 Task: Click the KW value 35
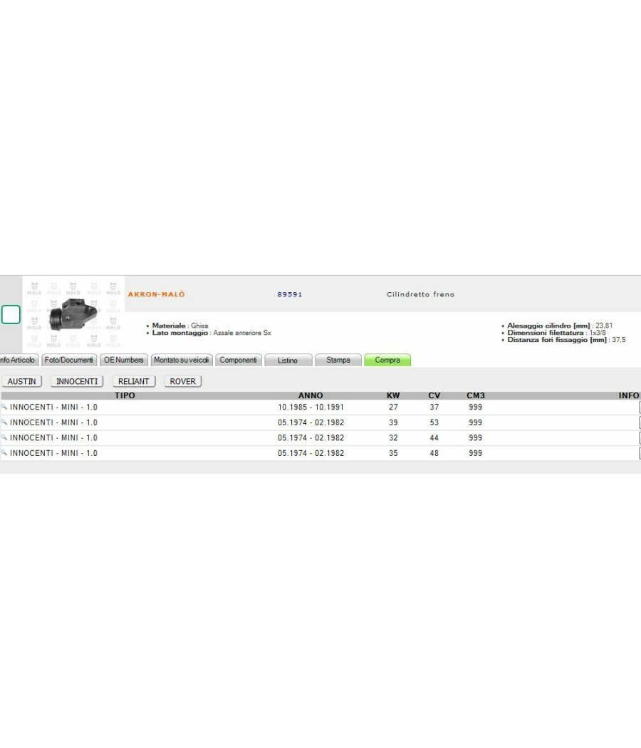click(393, 452)
